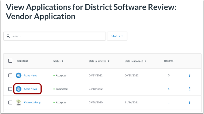This screenshot has width=204, height=114.
Task: Sort by Status column arrow
Action: click(63, 61)
